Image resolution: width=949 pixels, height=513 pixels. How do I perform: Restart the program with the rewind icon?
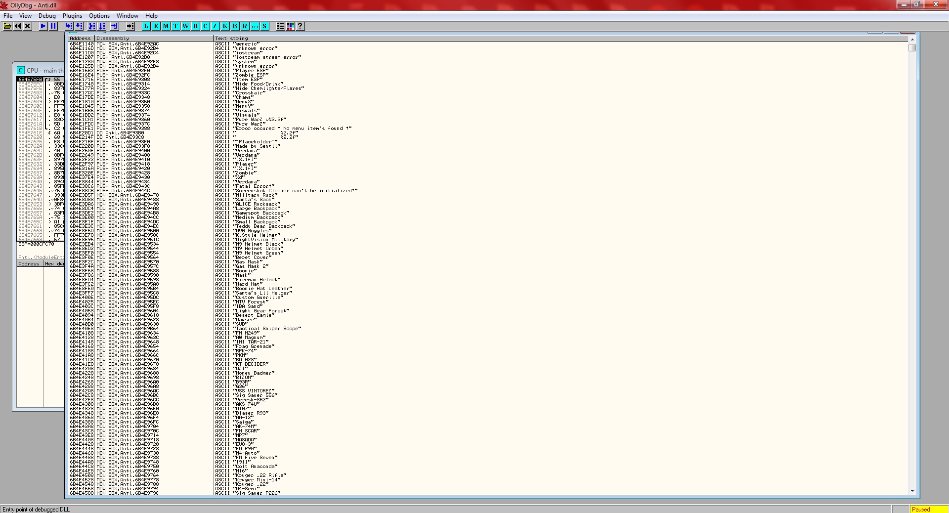(18, 26)
